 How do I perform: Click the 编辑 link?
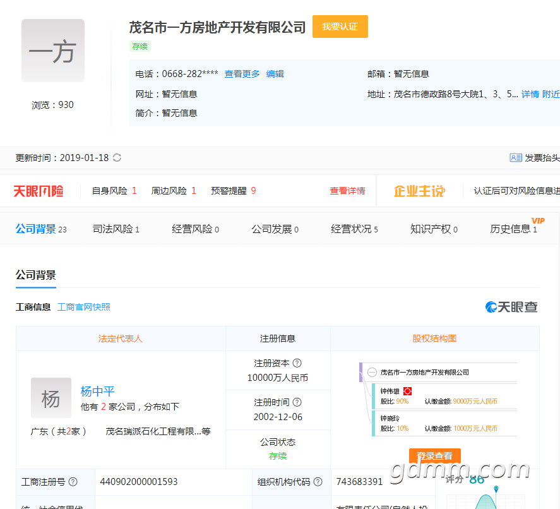coord(275,74)
